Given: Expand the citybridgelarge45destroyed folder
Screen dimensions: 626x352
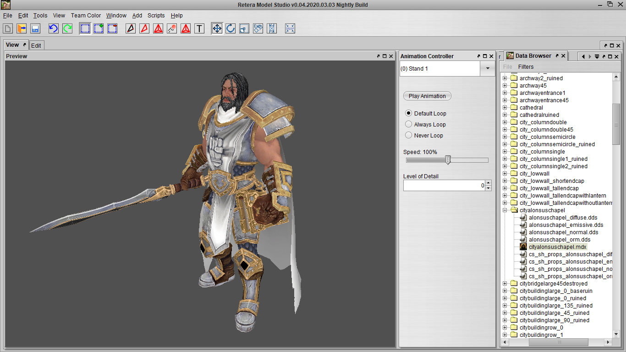Looking at the screenshot, I should (x=505, y=284).
